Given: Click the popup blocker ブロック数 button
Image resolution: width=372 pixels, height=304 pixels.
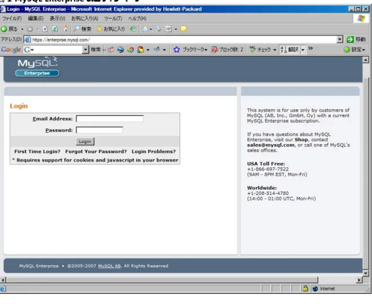Looking at the screenshot, I should click(227, 50).
